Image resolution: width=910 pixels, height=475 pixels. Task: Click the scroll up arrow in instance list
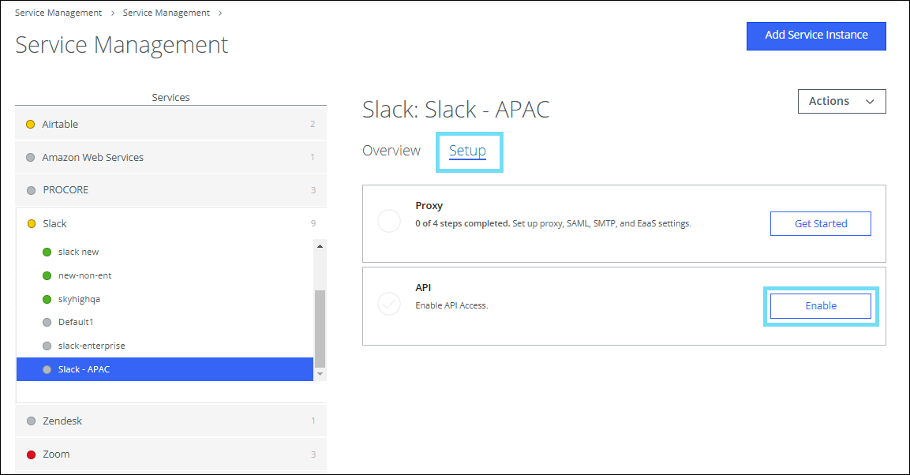pos(320,246)
